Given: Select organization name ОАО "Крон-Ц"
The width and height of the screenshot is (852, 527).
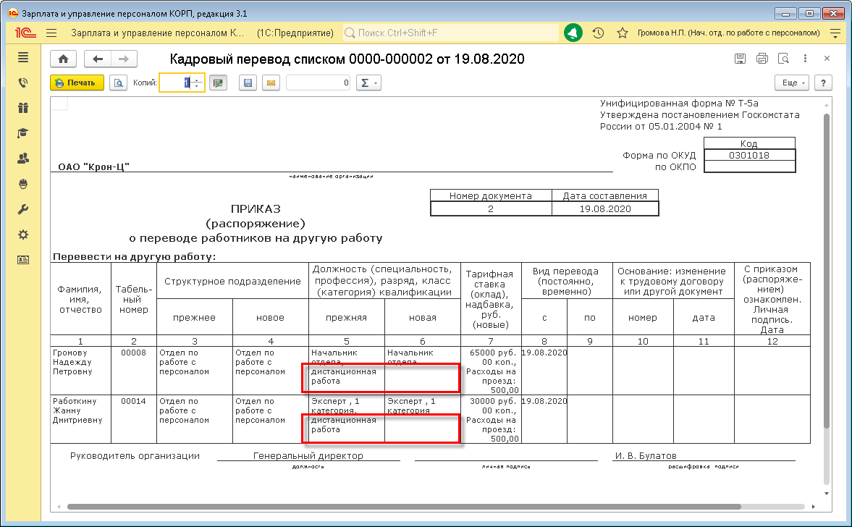Looking at the screenshot, I should (x=93, y=166).
